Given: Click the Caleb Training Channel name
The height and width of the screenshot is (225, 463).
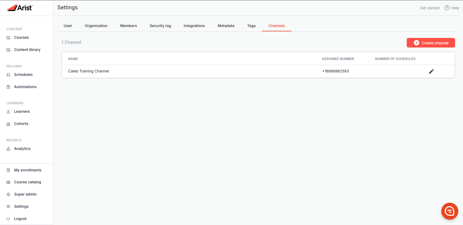Looking at the screenshot, I should pos(89,71).
